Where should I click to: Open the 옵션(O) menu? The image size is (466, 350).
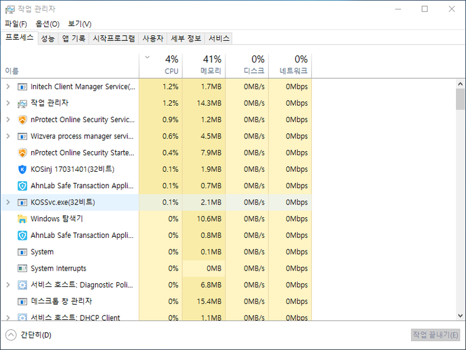pos(47,24)
